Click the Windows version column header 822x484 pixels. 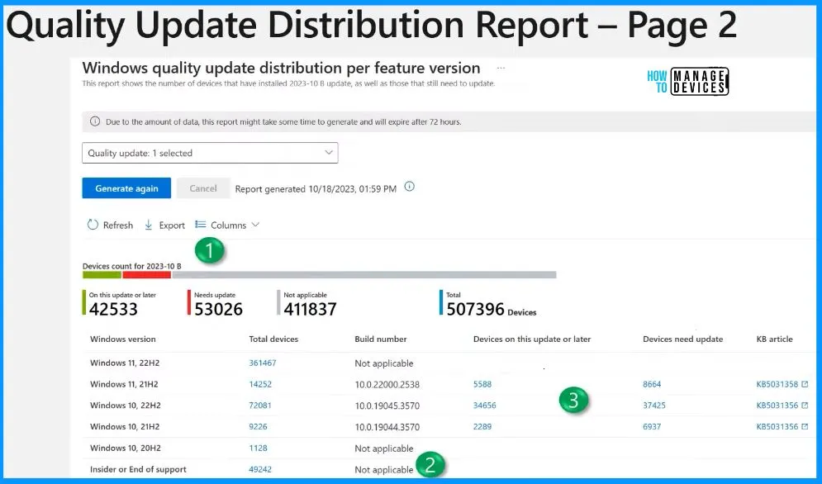tap(122, 339)
